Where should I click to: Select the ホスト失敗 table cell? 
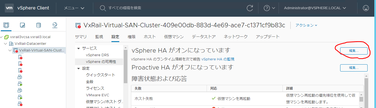click(169, 98)
